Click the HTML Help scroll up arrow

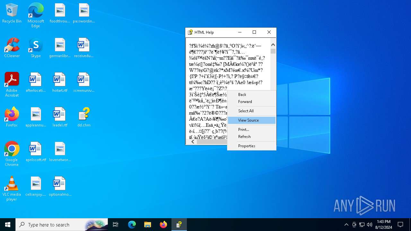point(273,45)
